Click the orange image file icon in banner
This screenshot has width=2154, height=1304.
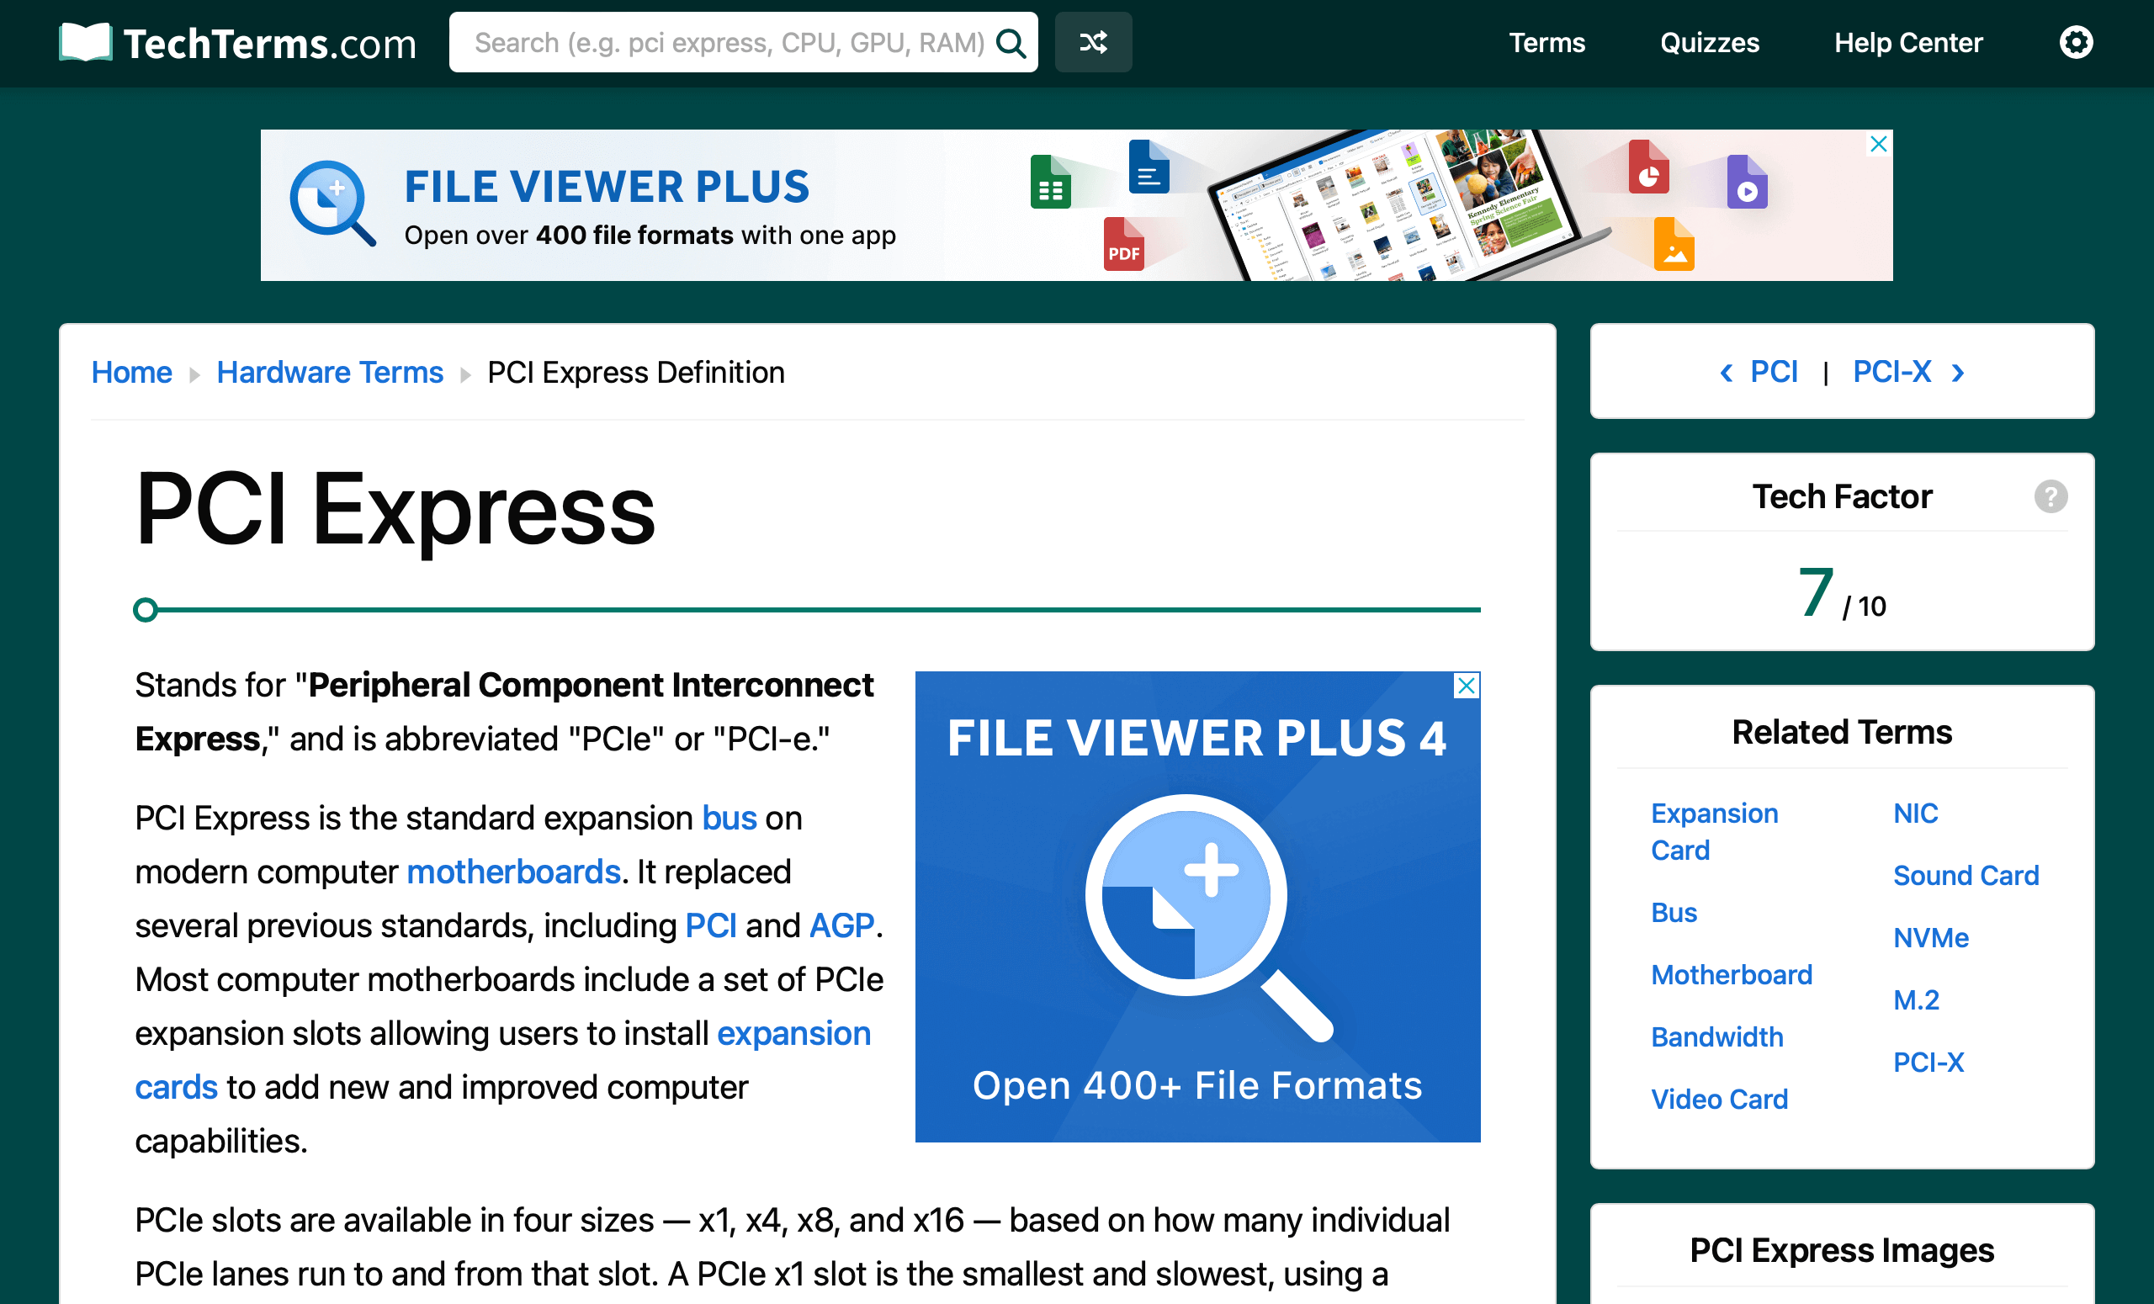[1674, 244]
